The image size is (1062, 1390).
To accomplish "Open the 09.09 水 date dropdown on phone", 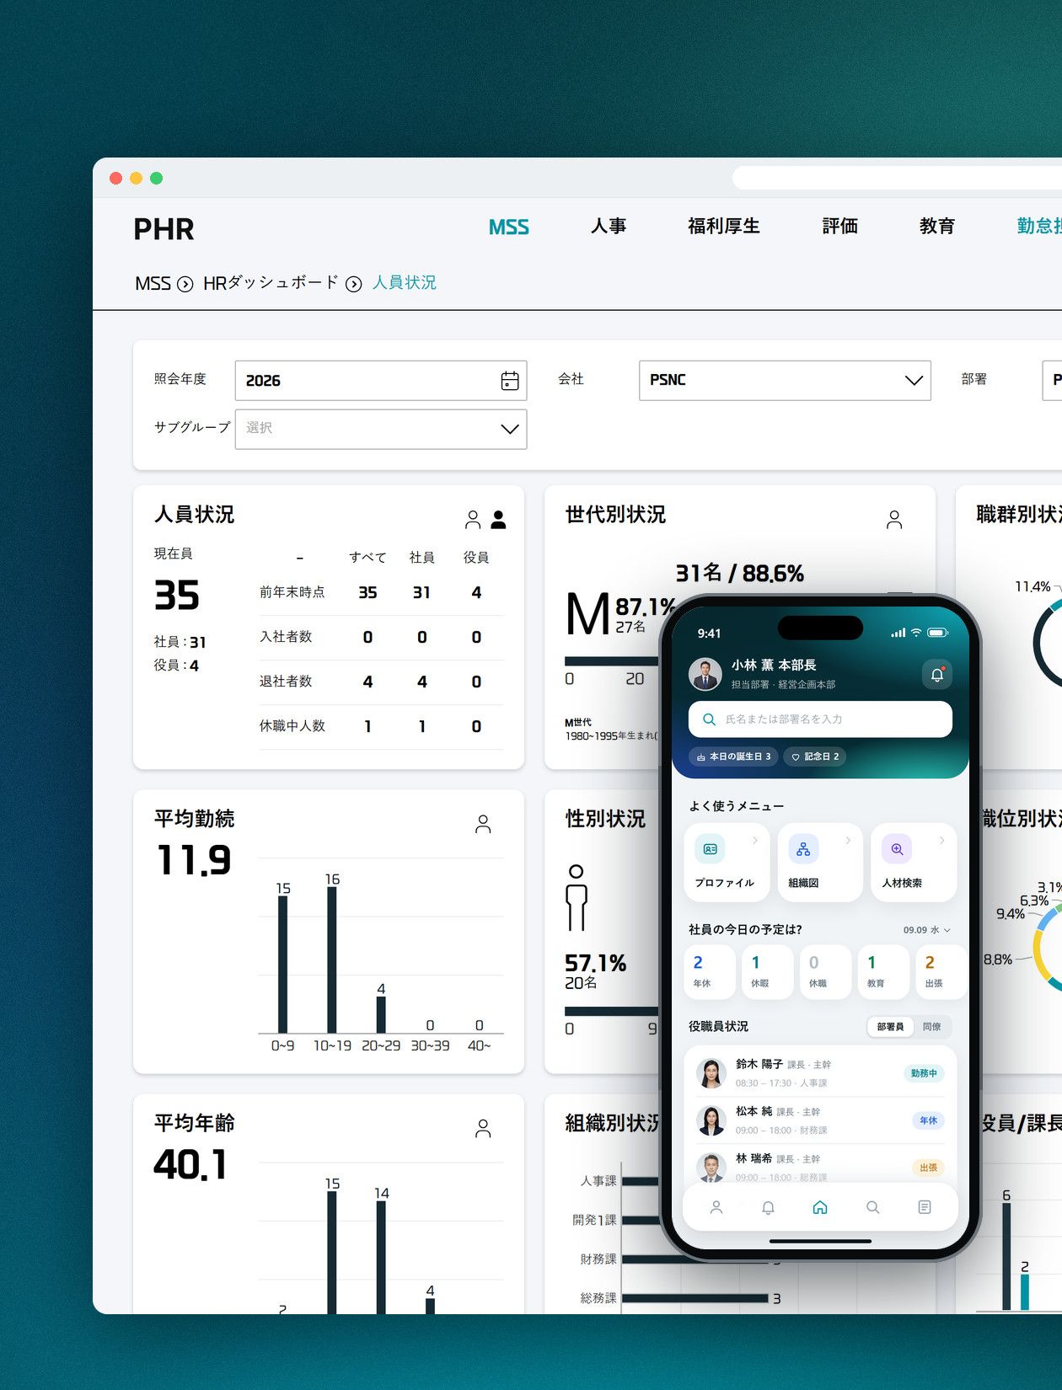I will [927, 930].
